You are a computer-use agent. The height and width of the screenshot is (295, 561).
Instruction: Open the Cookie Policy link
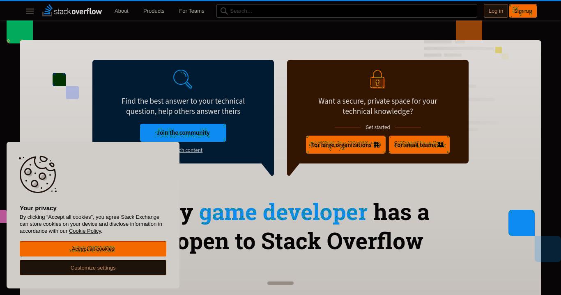85,231
